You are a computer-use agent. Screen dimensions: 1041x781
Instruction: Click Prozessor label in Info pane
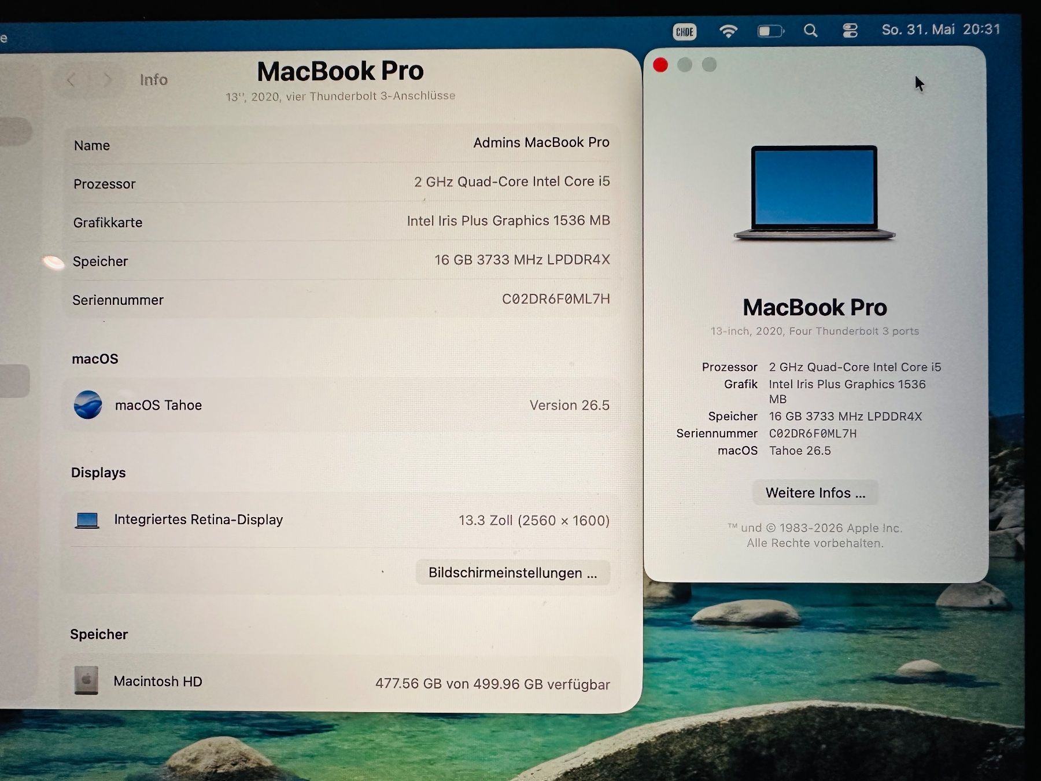click(105, 184)
